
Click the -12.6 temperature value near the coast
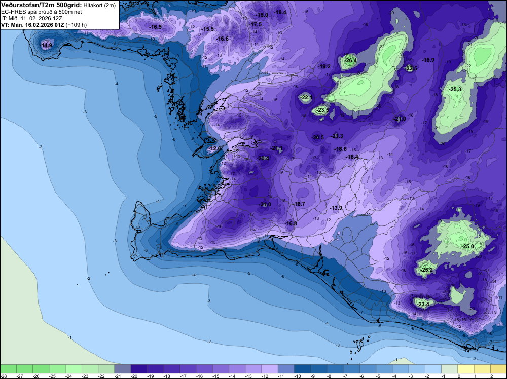coord(214,148)
